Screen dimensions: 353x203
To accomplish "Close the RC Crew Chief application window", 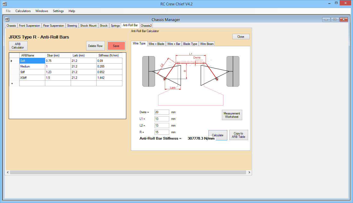I will (x=345, y=3).
